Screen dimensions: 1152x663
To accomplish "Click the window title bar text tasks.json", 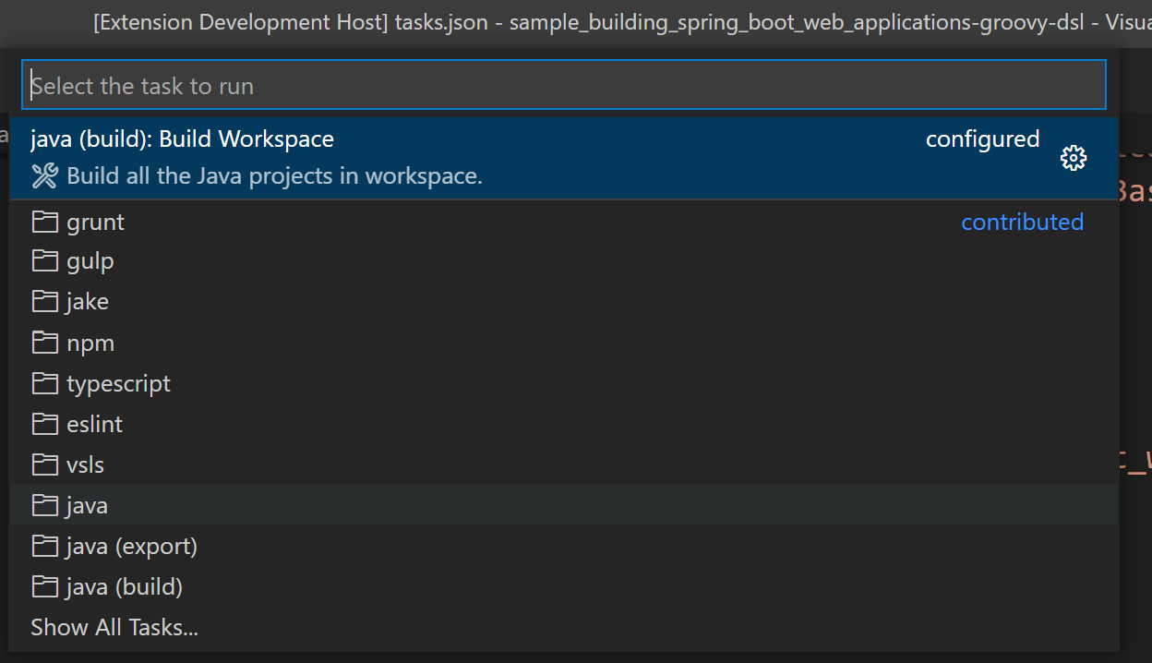I will (x=441, y=22).
